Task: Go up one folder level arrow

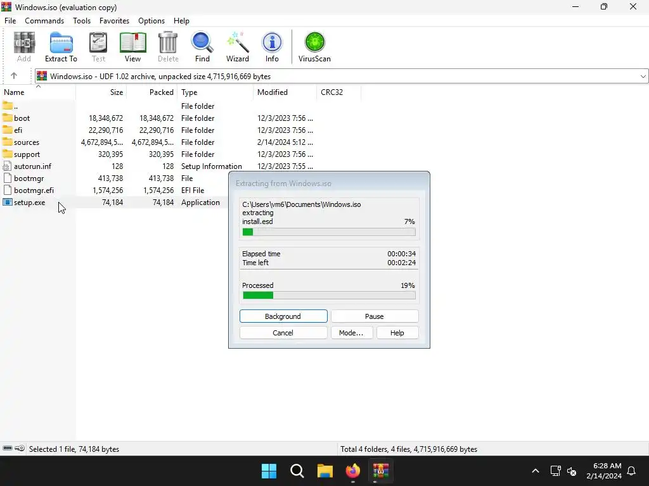Action: pos(14,76)
